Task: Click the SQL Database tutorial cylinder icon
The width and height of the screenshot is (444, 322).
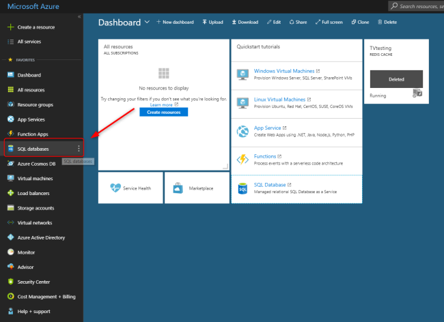Action: coord(242,188)
